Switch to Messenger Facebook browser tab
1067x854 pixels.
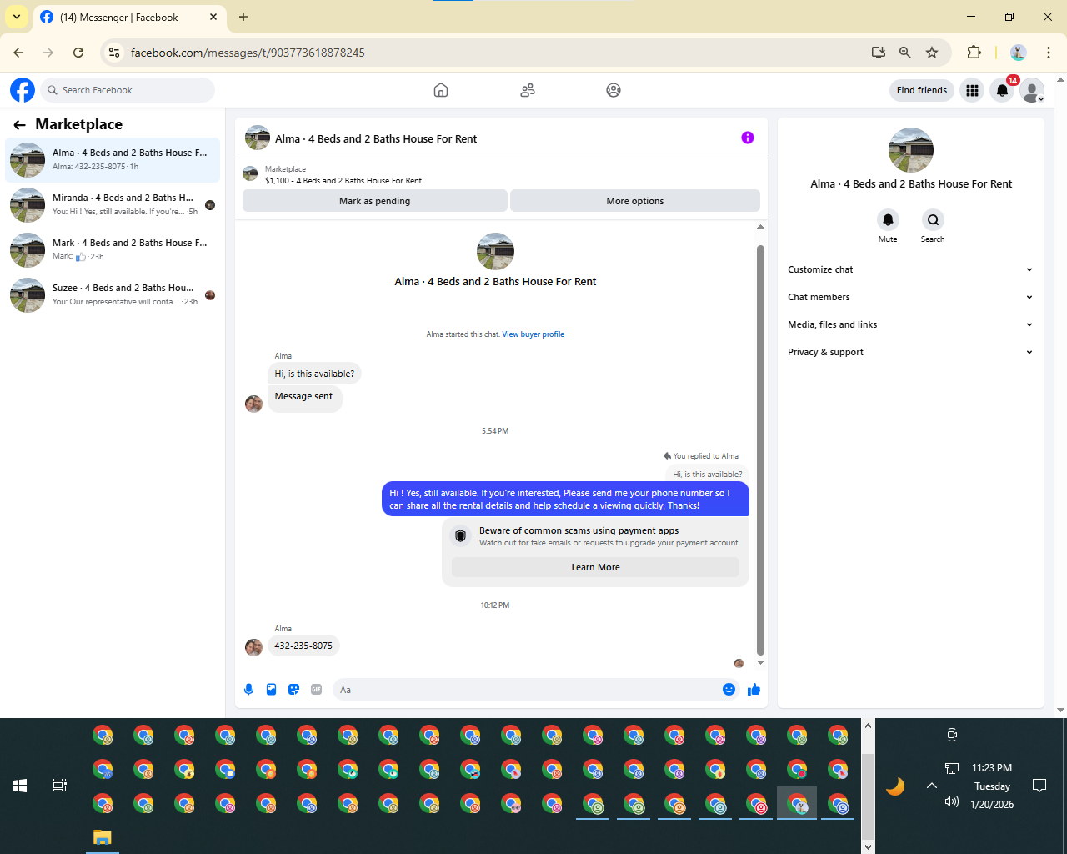[129, 18]
